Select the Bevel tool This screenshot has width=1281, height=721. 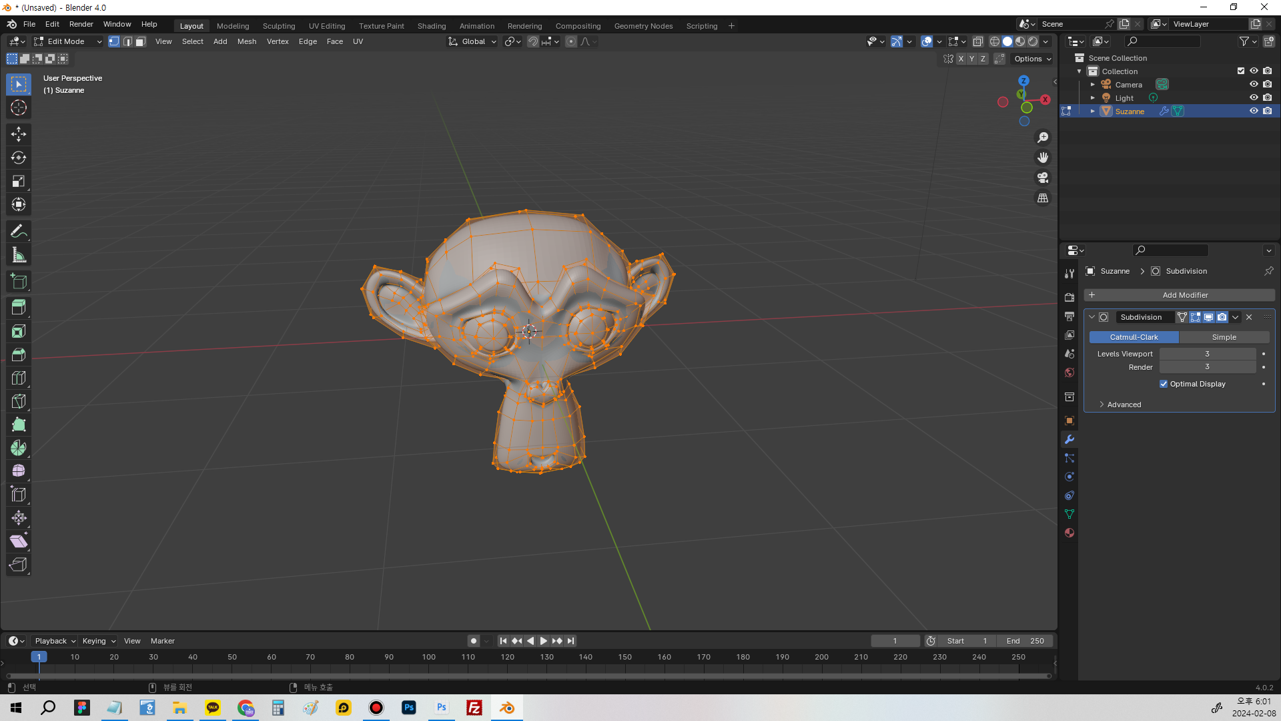click(x=19, y=354)
